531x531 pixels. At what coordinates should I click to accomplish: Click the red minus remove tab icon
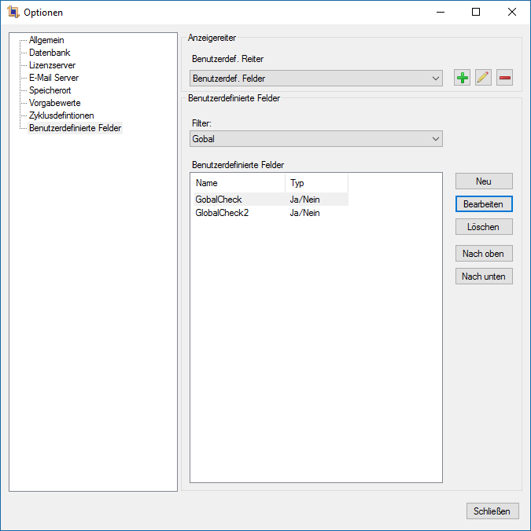point(504,78)
